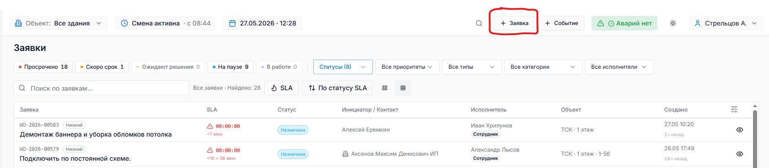
Task: Click the Аварий нет status button
Action: point(624,23)
